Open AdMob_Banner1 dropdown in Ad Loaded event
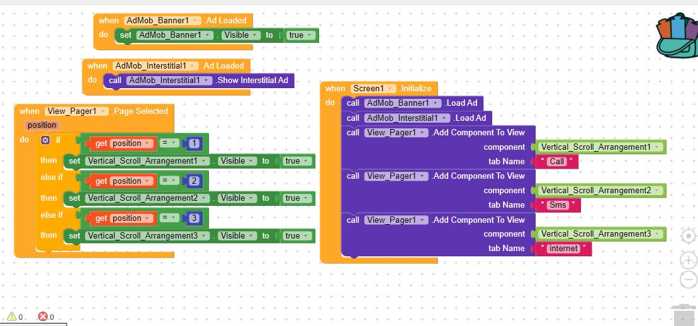The height and width of the screenshot is (326, 698). (x=162, y=21)
